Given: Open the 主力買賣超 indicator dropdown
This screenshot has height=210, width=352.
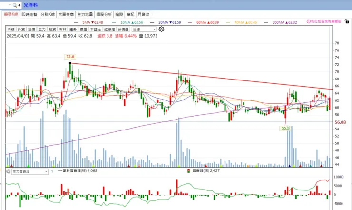Looking at the screenshot, I should point(30,171).
